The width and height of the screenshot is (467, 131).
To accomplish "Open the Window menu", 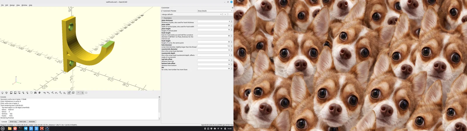I will (24, 5).
